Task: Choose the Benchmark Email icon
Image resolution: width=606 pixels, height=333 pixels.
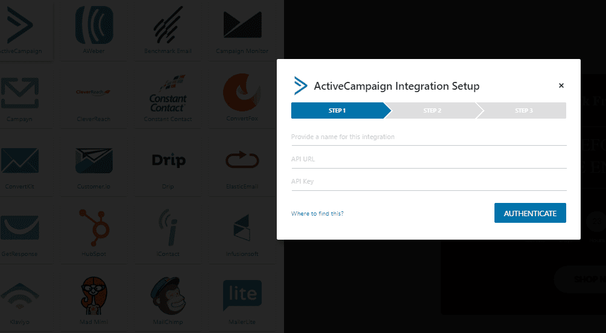Action: click(x=168, y=25)
